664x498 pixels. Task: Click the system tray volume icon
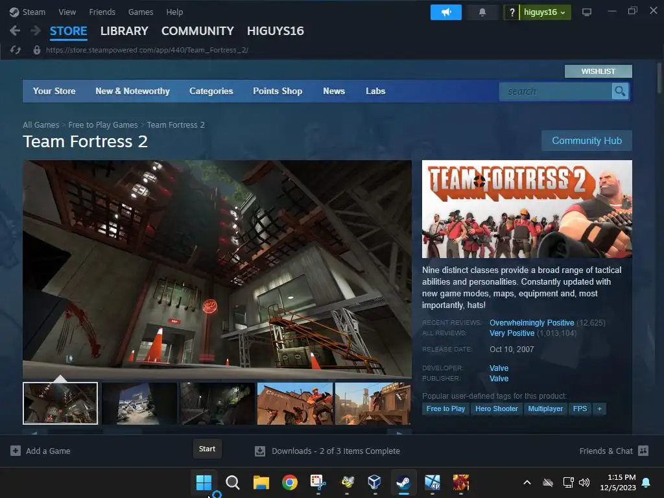tap(584, 482)
